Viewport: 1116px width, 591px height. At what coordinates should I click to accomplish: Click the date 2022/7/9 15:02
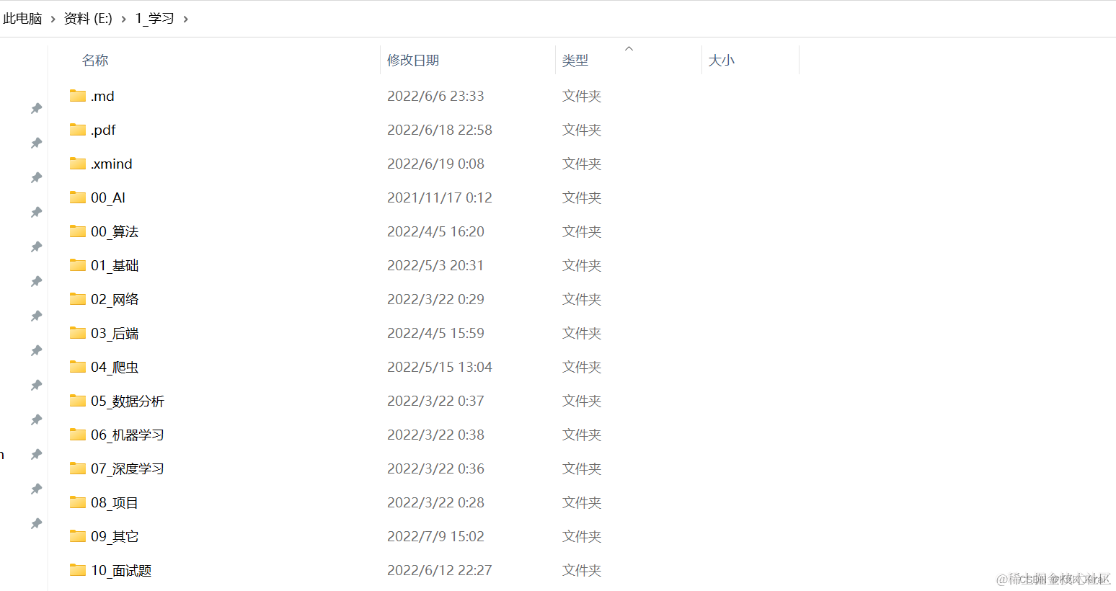435,537
